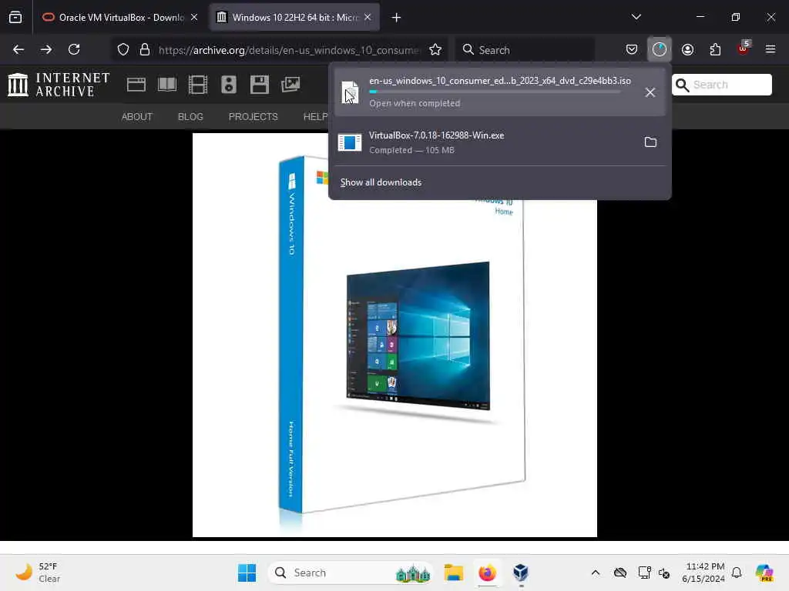Focus the archive.org URL address bar
789x591 pixels.
289,50
